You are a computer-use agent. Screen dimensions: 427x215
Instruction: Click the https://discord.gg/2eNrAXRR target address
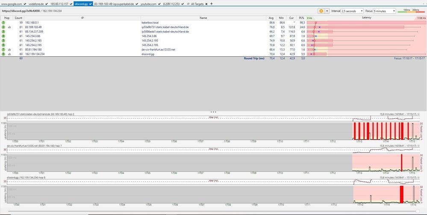tap(20, 11)
